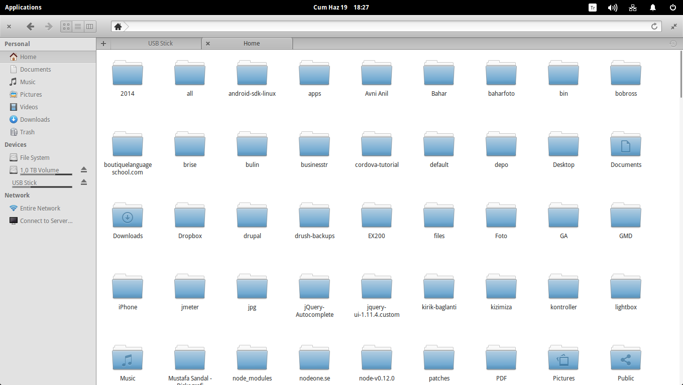Viewport: 683px width, 385px height.
Task: Select the jQuery-Autocomplete folder
Action: pos(314,295)
